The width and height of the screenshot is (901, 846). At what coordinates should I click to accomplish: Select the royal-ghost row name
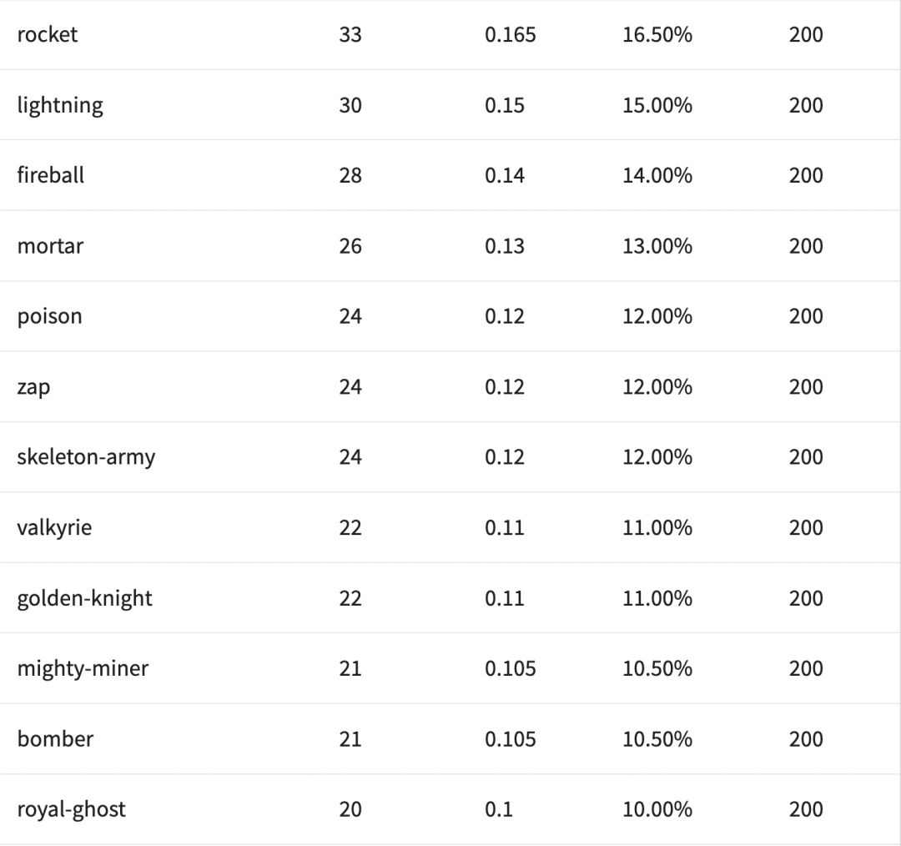point(71,809)
